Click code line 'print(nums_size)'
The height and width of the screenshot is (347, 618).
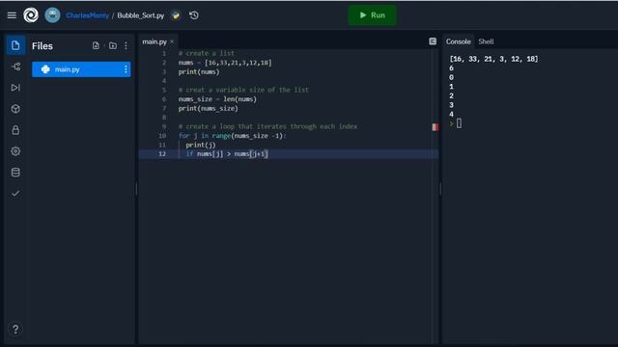point(209,108)
